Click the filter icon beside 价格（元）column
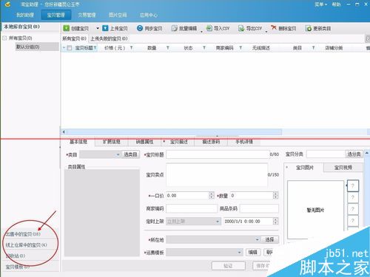Screen dimensions: 370x277 click(132, 48)
